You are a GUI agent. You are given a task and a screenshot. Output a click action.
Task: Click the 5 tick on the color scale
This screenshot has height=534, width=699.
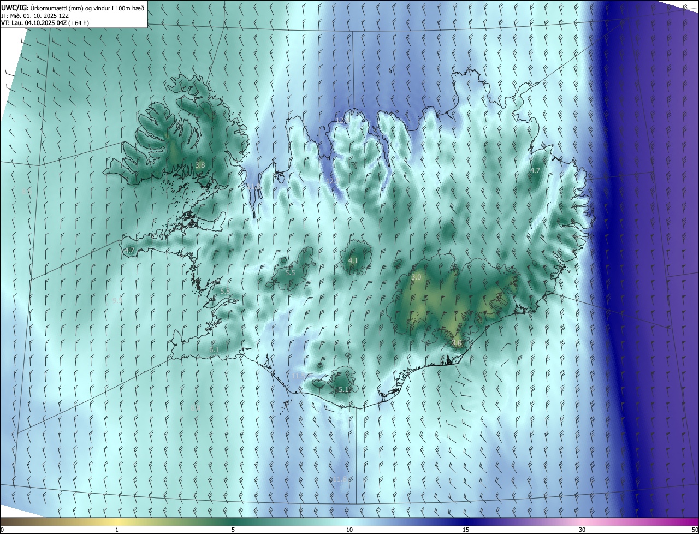(x=233, y=530)
